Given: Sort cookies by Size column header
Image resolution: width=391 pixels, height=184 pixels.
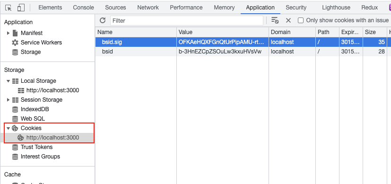Looking at the screenshot, I should click(374, 32).
